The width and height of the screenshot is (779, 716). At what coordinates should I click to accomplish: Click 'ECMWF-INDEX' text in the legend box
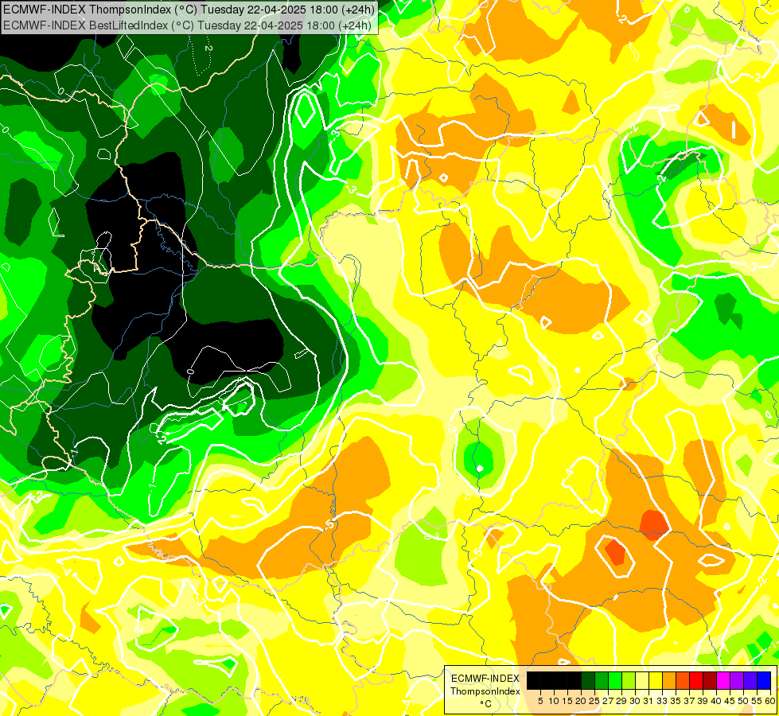pyautogui.click(x=485, y=679)
